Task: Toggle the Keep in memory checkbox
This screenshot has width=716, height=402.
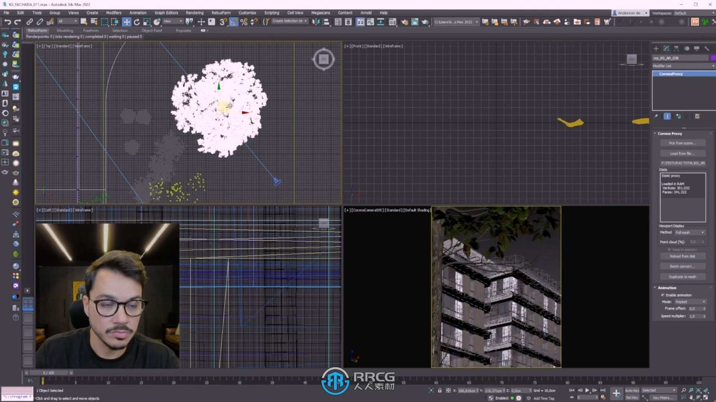Action: click(x=670, y=249)
